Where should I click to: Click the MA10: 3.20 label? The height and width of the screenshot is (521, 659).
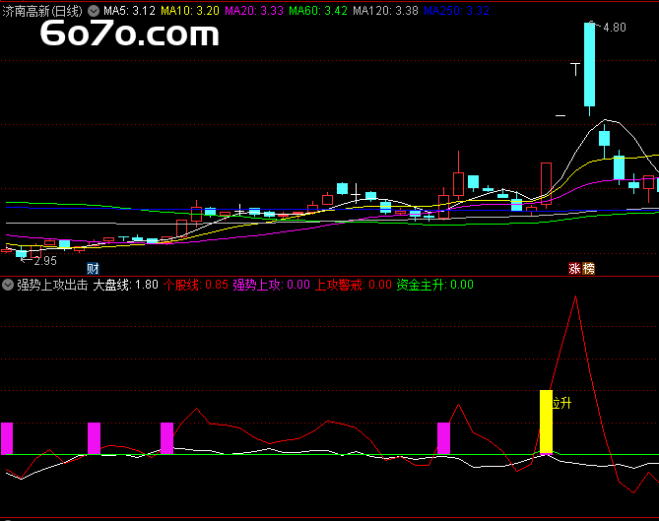coord(190,11)
